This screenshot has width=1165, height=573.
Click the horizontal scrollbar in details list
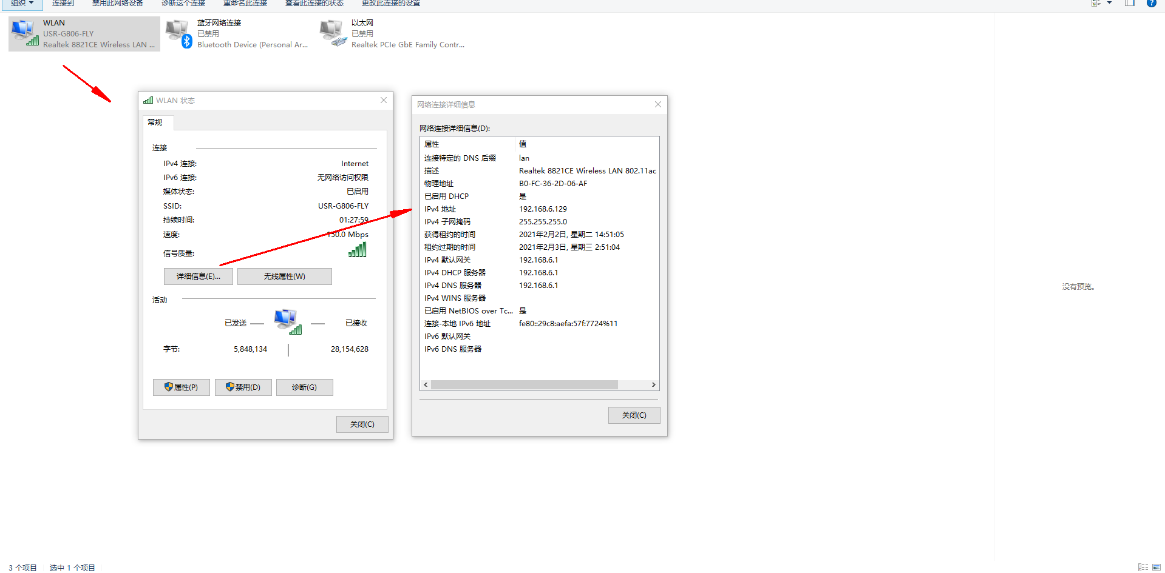tap(524, 385)
